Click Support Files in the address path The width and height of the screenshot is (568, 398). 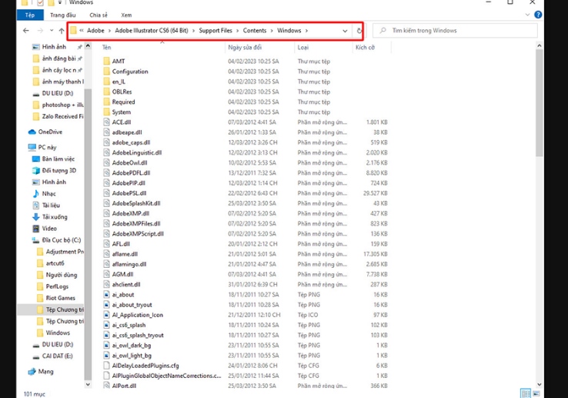220,31
